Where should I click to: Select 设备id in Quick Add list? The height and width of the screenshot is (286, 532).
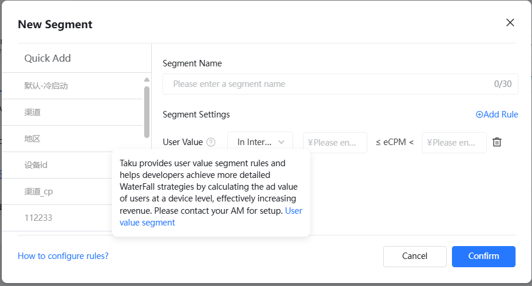click(x=57, y=165)
